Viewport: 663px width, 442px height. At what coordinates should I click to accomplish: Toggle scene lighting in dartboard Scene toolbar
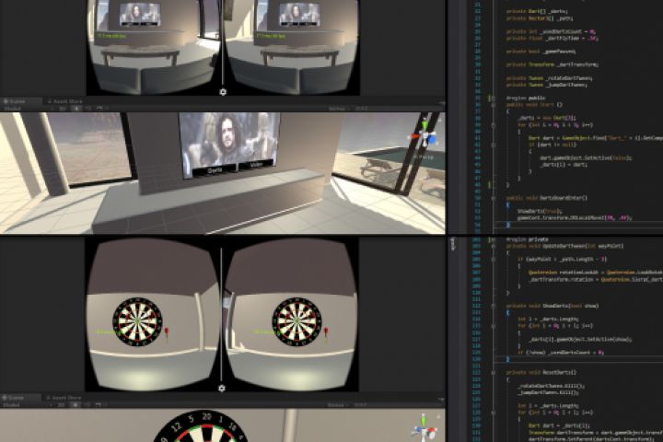click(x=76, y=405)
